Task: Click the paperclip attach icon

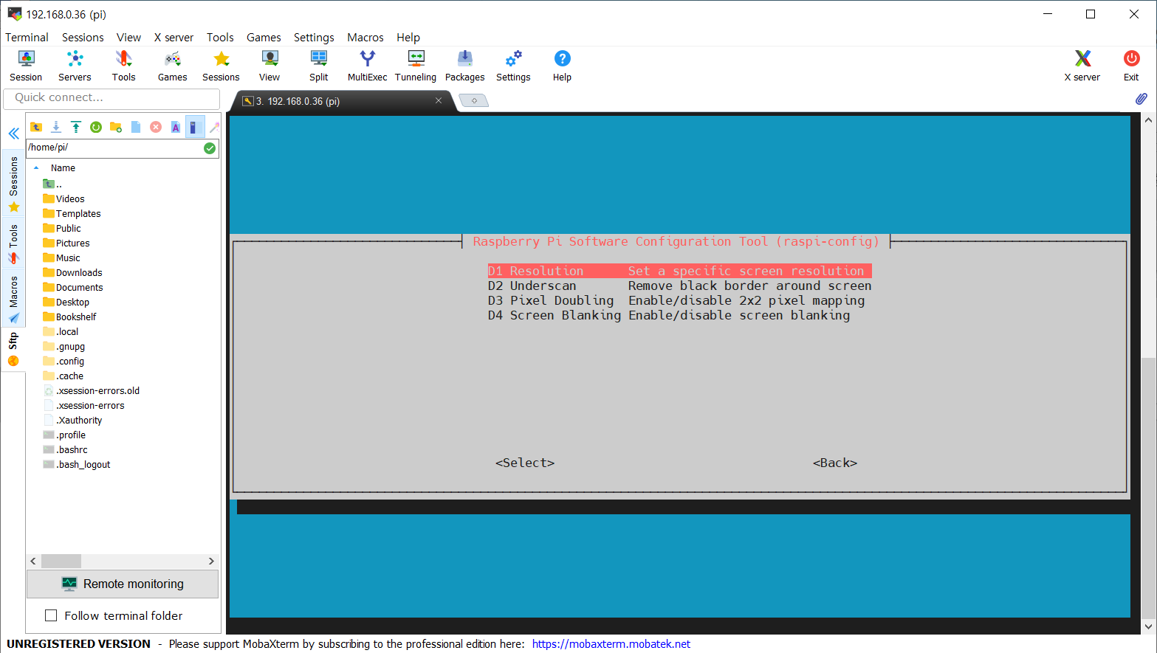Action: [x=1141, y=99]
